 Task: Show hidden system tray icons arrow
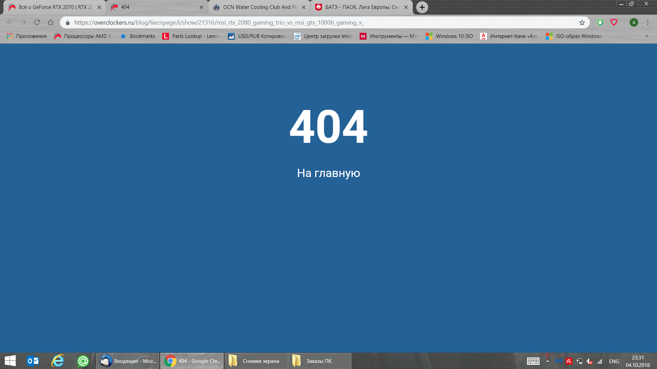(547, 361)
